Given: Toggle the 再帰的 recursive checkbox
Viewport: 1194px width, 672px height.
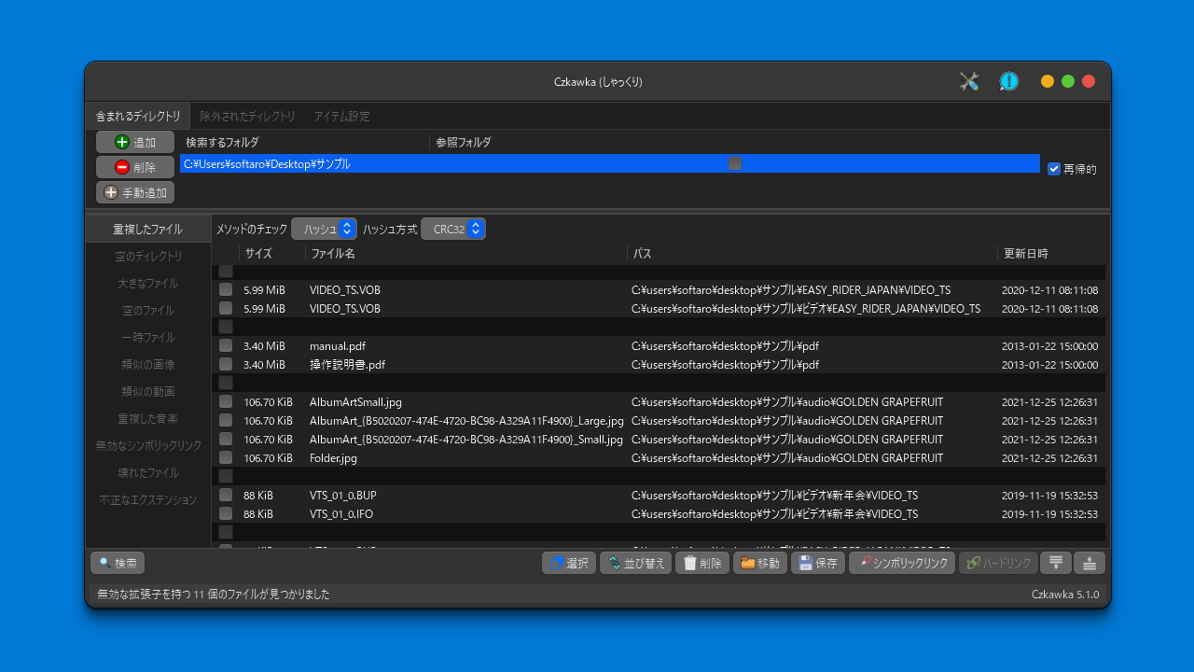Looking at the screenshot, I should [1054, 169].
